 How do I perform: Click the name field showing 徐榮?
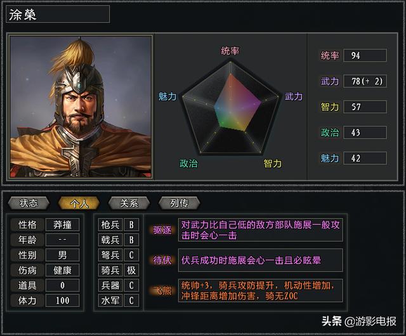click(58, 14)
